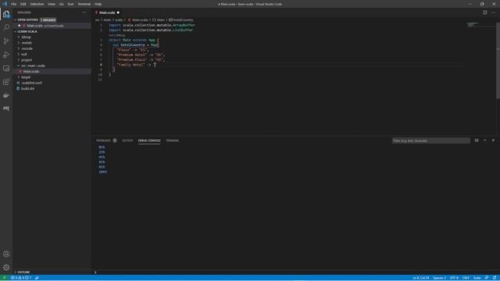Viewport: 500px width, 281px height.
Task: Open the Remote Explorer view
Action: pos(6,69)
